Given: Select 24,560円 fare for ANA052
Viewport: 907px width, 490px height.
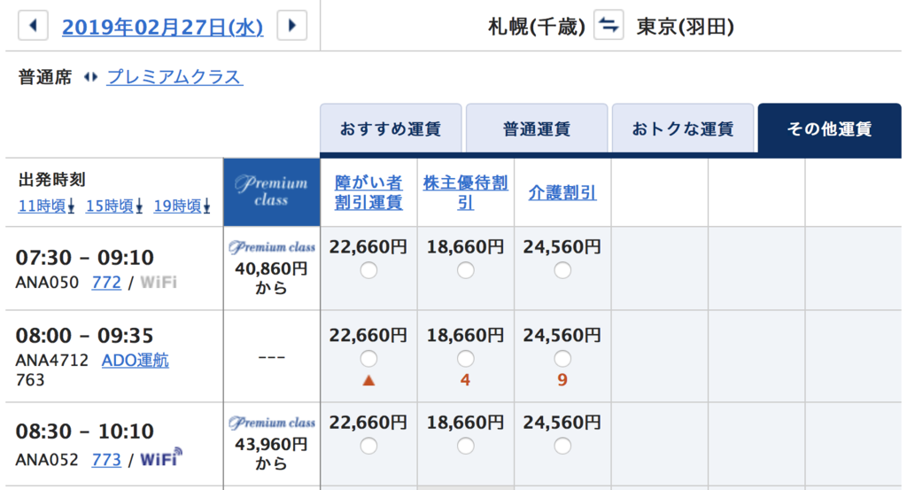Looking at the screenshot, I should [562, 446].
